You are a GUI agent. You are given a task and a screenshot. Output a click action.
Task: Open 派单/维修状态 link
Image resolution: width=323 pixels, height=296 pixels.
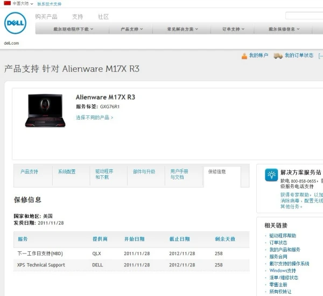[x=284, y=278]
